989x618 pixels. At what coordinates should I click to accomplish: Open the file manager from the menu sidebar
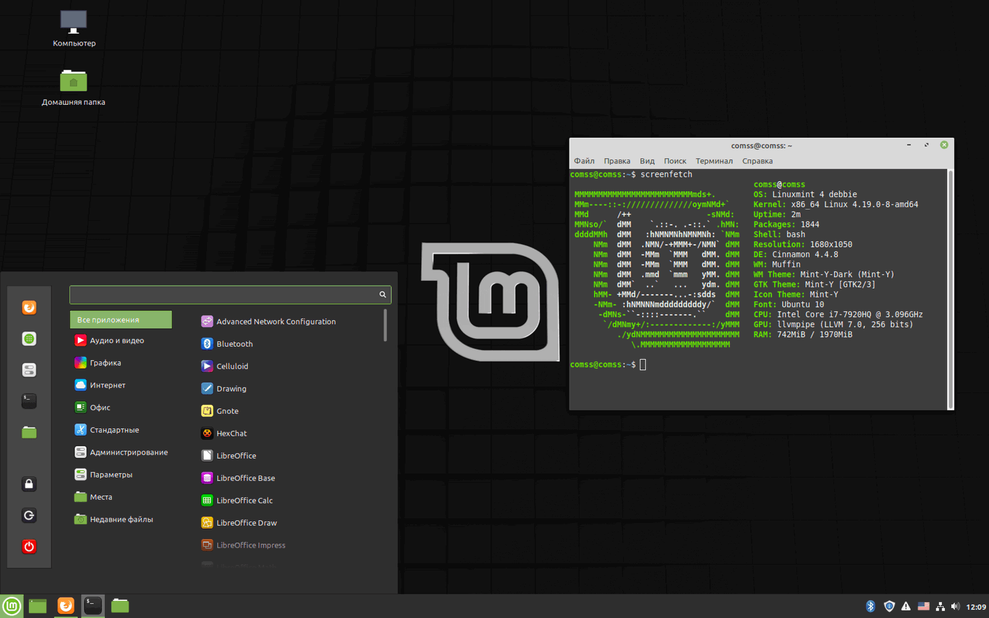coord(29,432)
